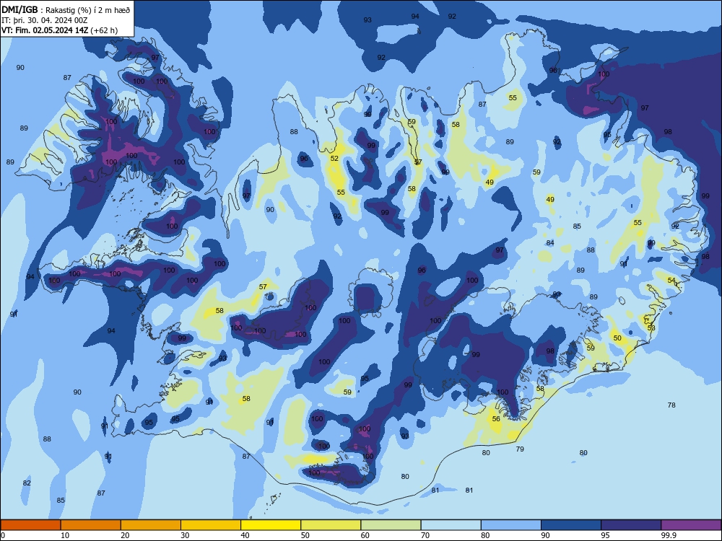
Task: Click the map value '82' in the southwest sea
Action: click(x=27, y=483)
